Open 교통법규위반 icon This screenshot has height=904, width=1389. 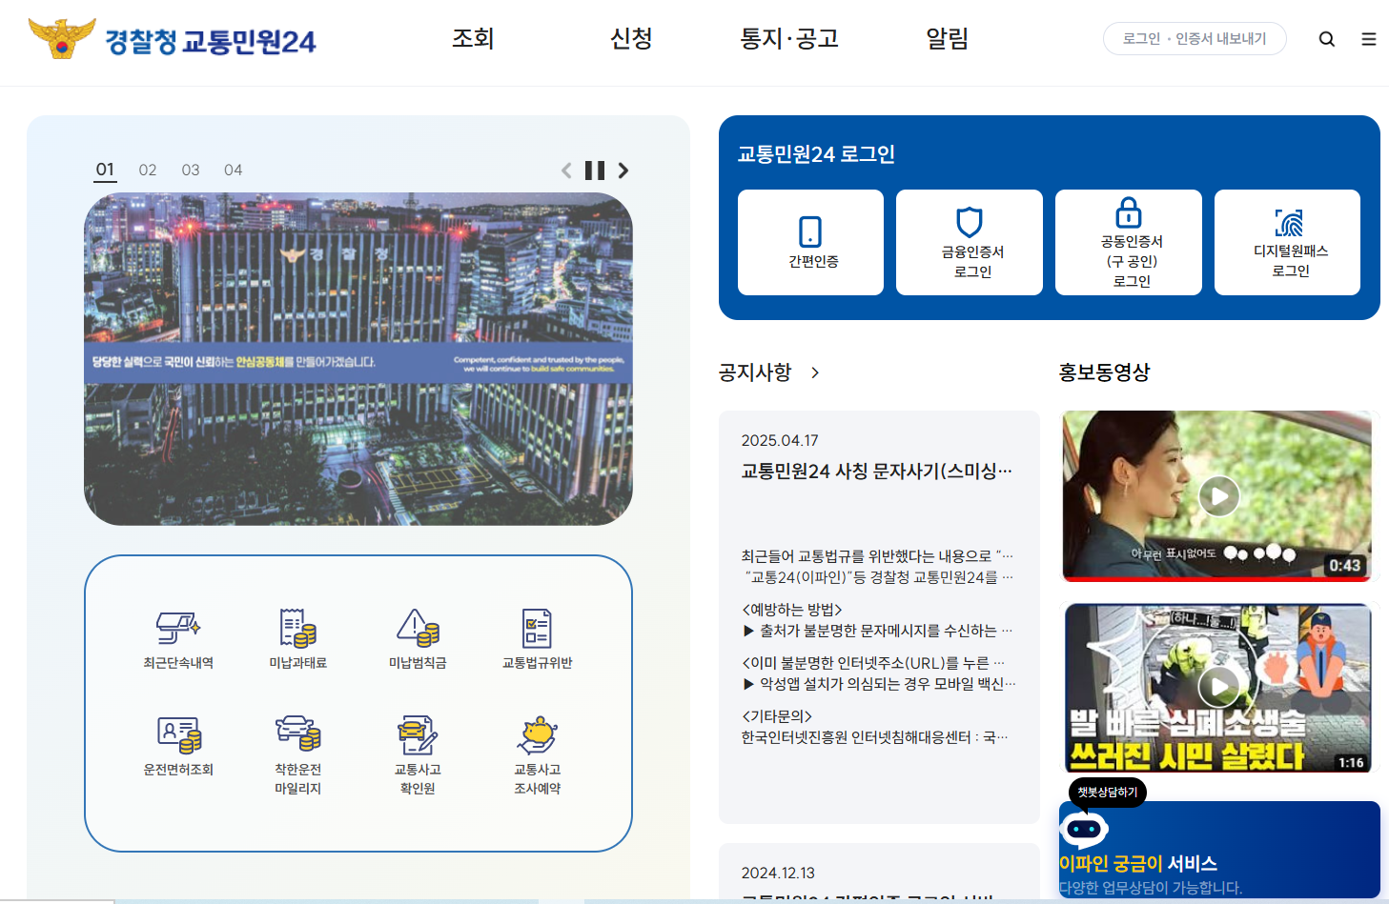tap(538, 629)
